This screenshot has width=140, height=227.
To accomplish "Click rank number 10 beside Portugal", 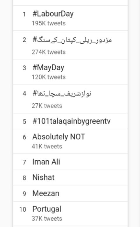I will [23, 210].
